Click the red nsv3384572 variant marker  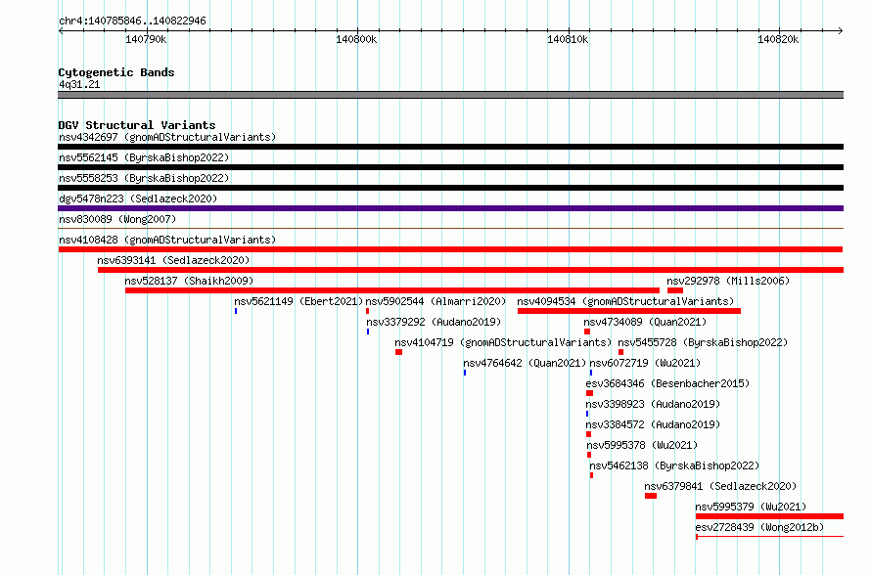(x=588, y=434)
